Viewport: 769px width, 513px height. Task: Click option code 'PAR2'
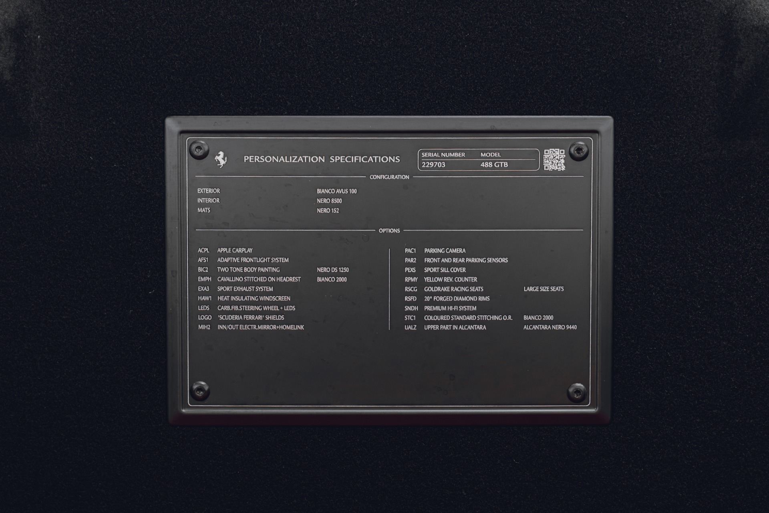pyautogui.click(x=411, y=260)
